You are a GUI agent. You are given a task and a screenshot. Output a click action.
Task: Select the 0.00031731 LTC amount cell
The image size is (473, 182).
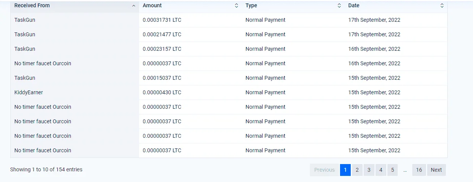[x=190, y=20]
